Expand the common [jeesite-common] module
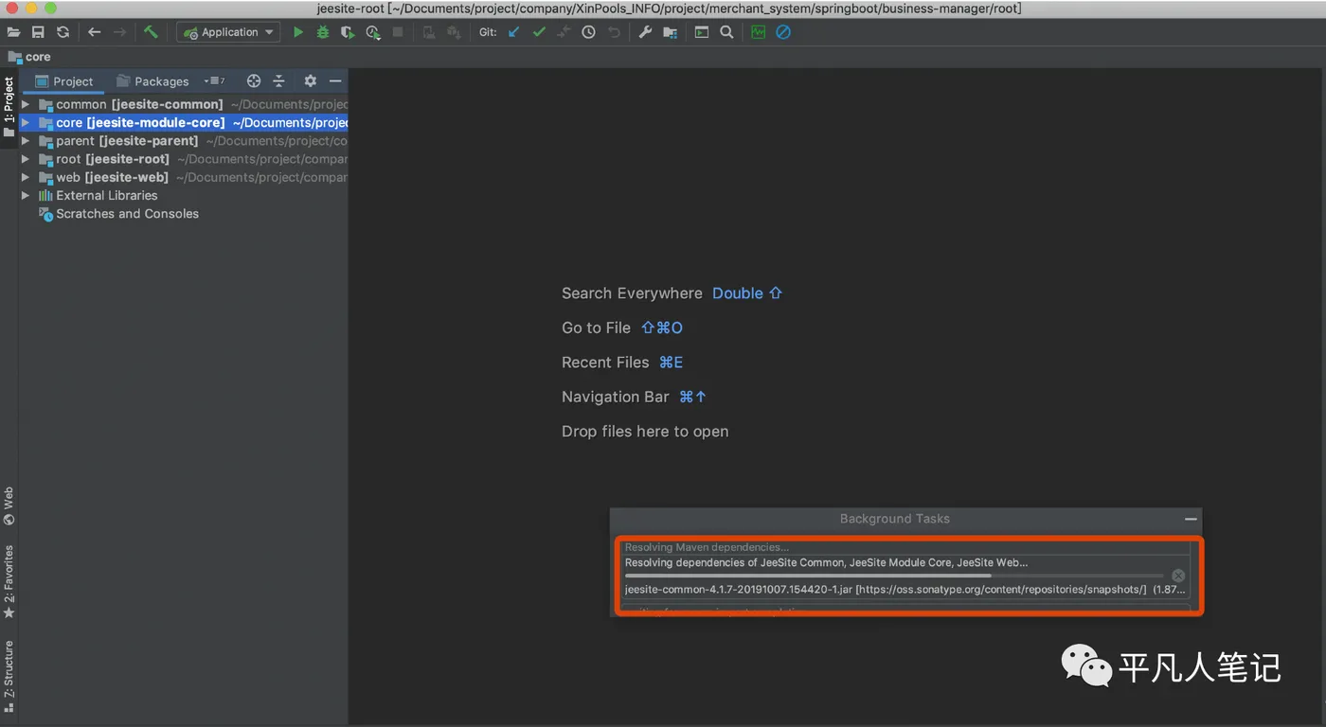1326x727 pixels. coord(26,104)
